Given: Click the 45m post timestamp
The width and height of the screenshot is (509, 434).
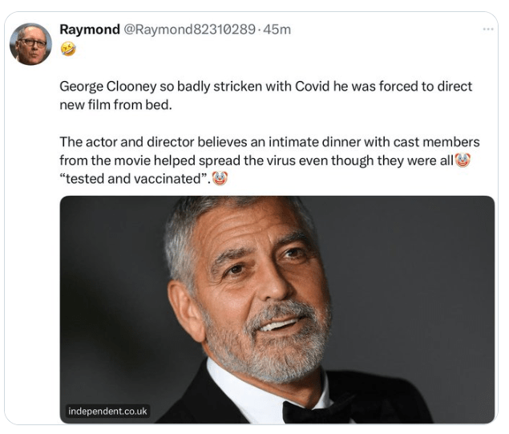Looking at the screenshot, I should pos(277,30).
